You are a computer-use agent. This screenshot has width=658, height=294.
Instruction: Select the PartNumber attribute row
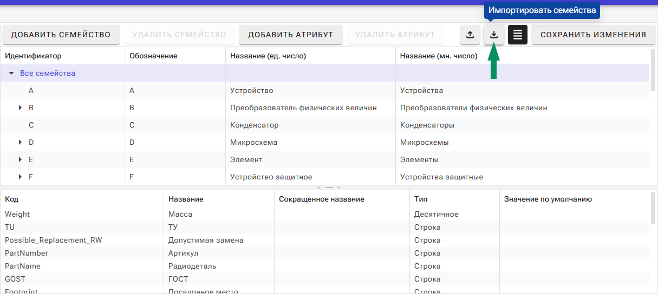(324, 253)
